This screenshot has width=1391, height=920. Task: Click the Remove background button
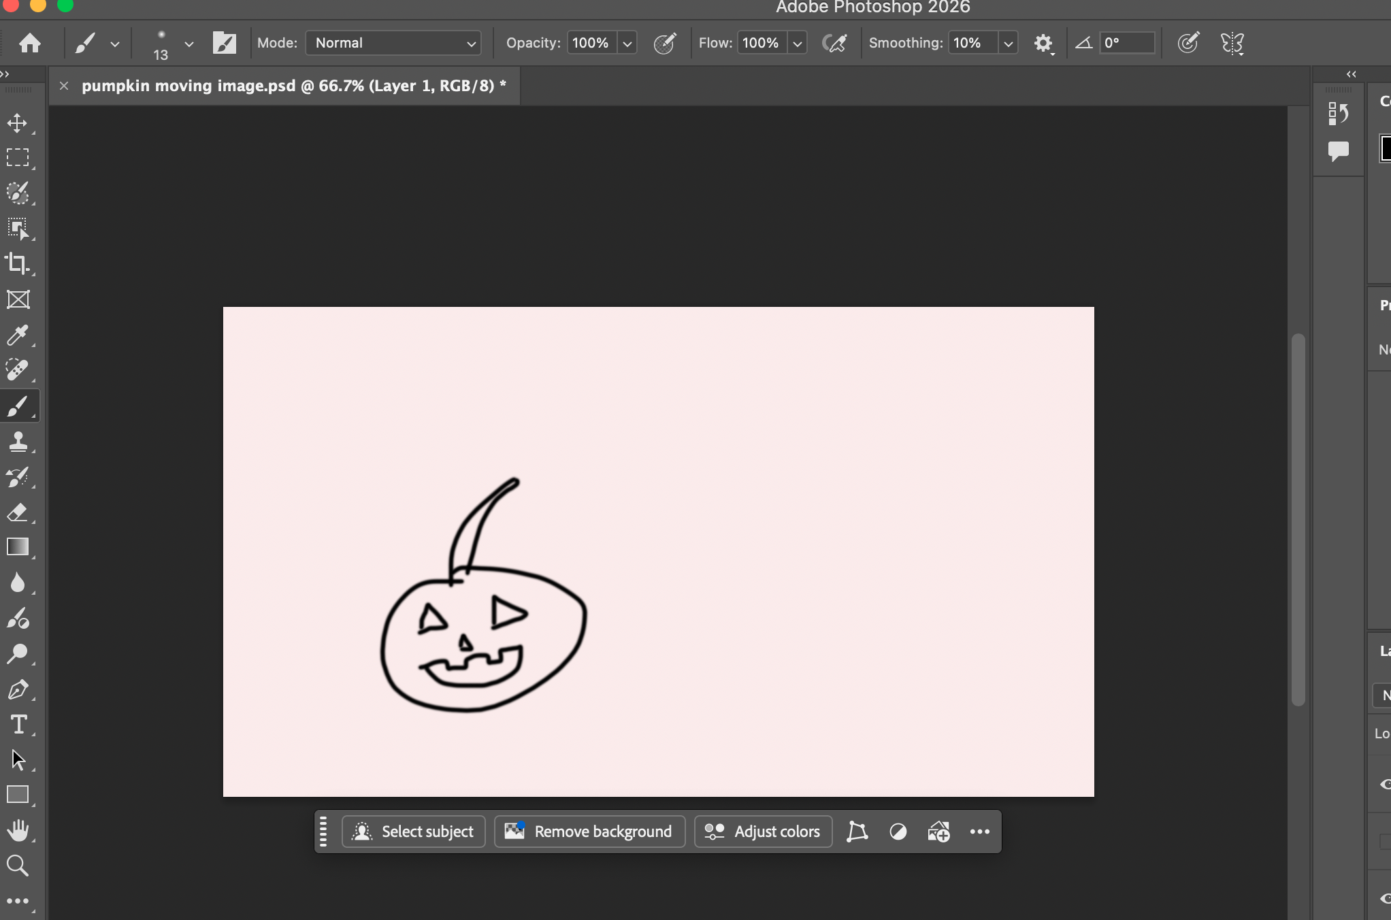point(589,832)
